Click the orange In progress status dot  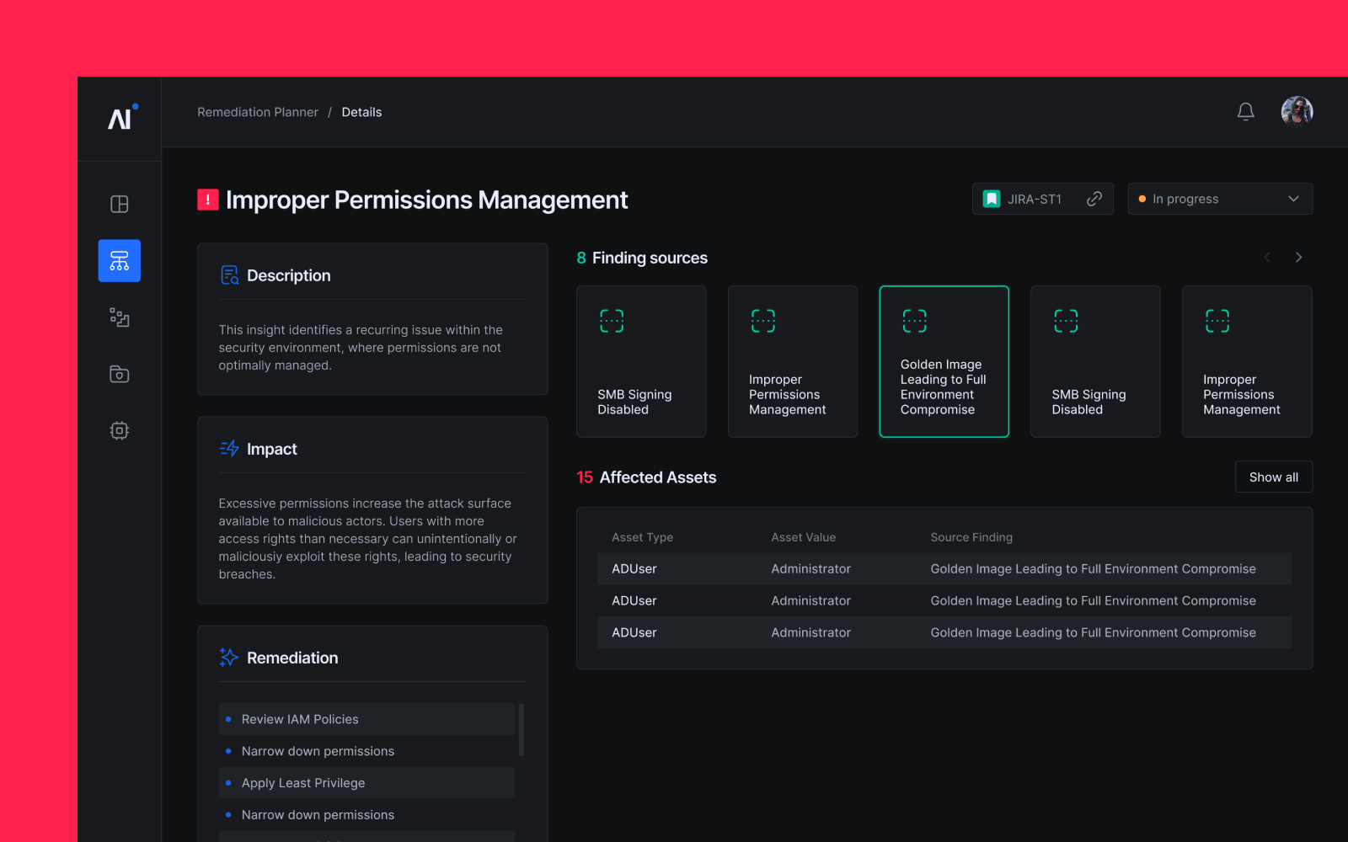coord(1142,200)
